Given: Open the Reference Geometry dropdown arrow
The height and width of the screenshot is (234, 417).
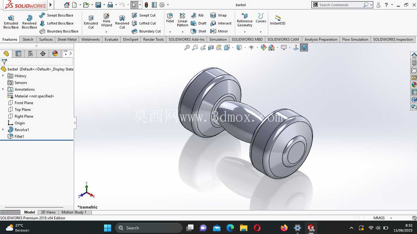Looking at the screenshot, I should point(245,32).
